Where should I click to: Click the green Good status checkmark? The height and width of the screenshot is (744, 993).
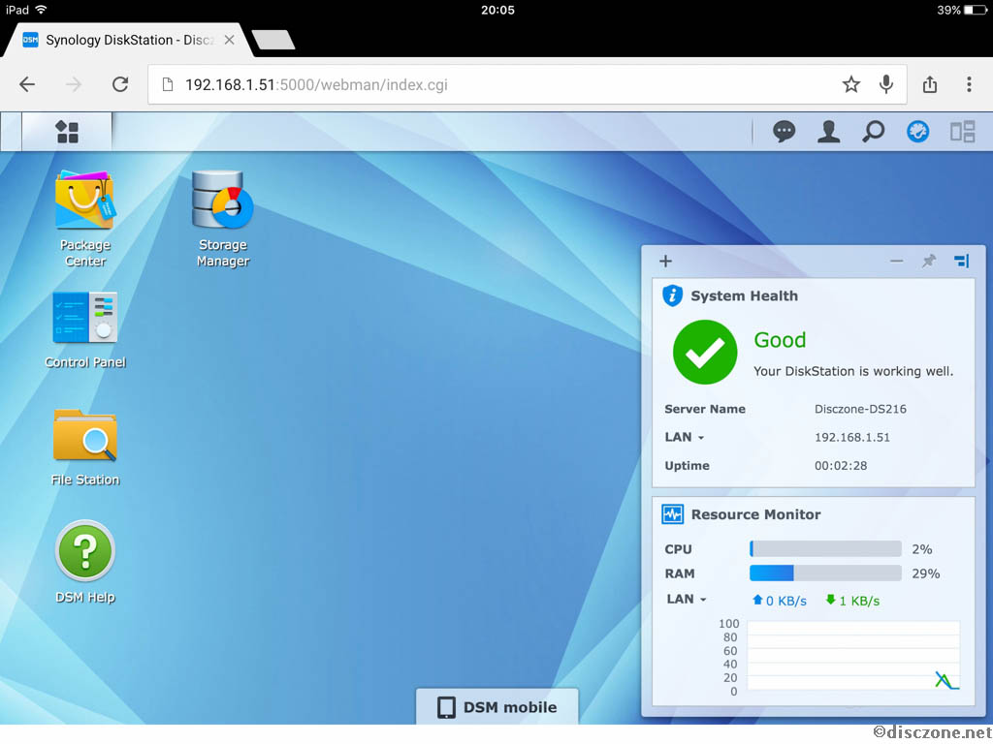point(705,352)
